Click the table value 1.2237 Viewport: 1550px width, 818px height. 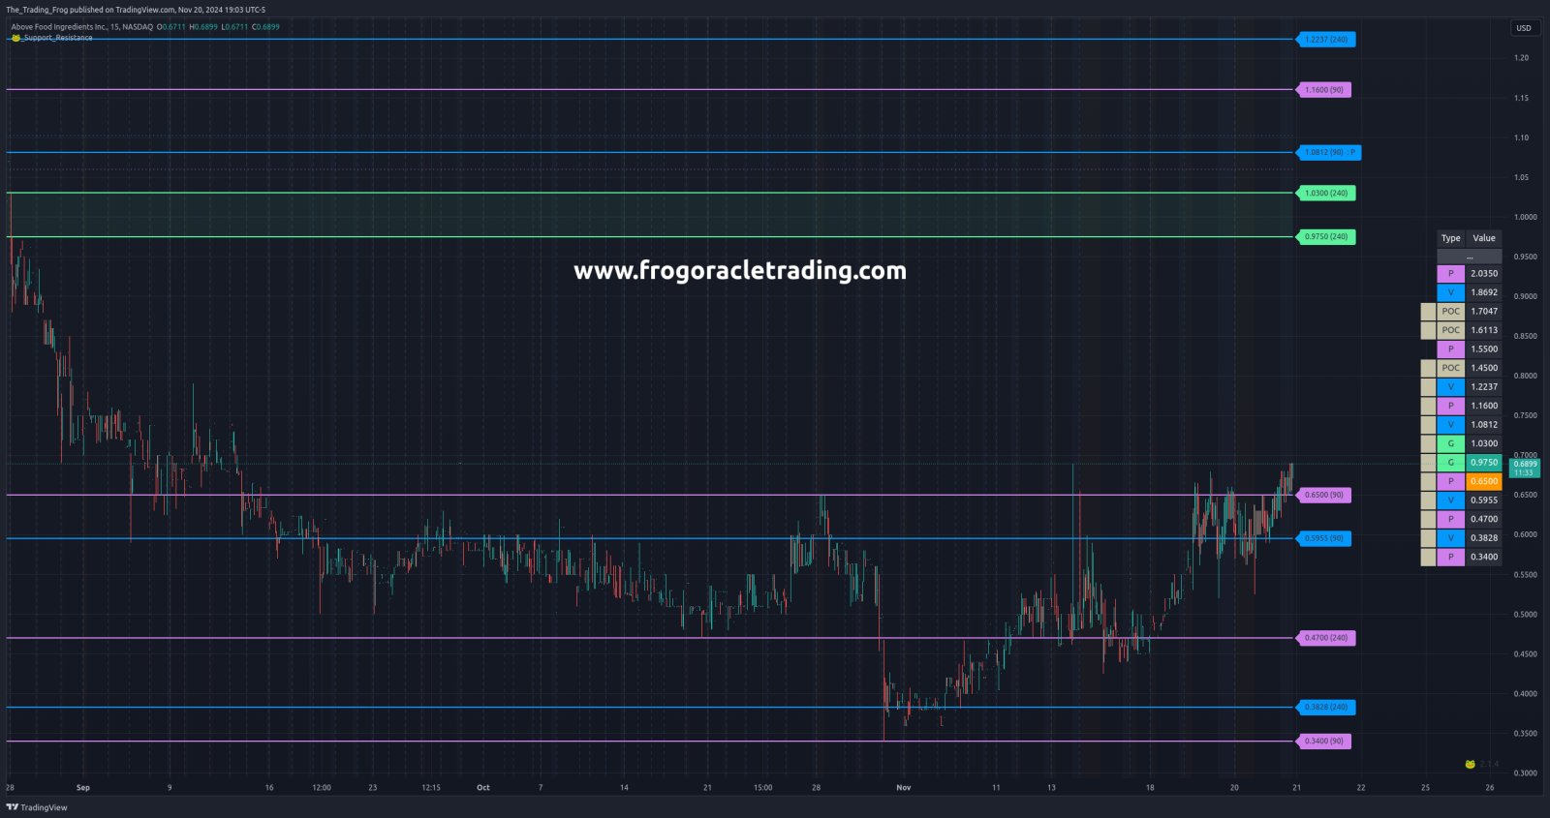(x=1484, y=387)
